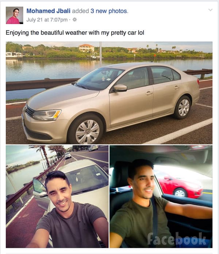This screenshot has height=254, width=219.
Task: Click the facebook watermark on driving photo
Action: [x=177, y=239]
